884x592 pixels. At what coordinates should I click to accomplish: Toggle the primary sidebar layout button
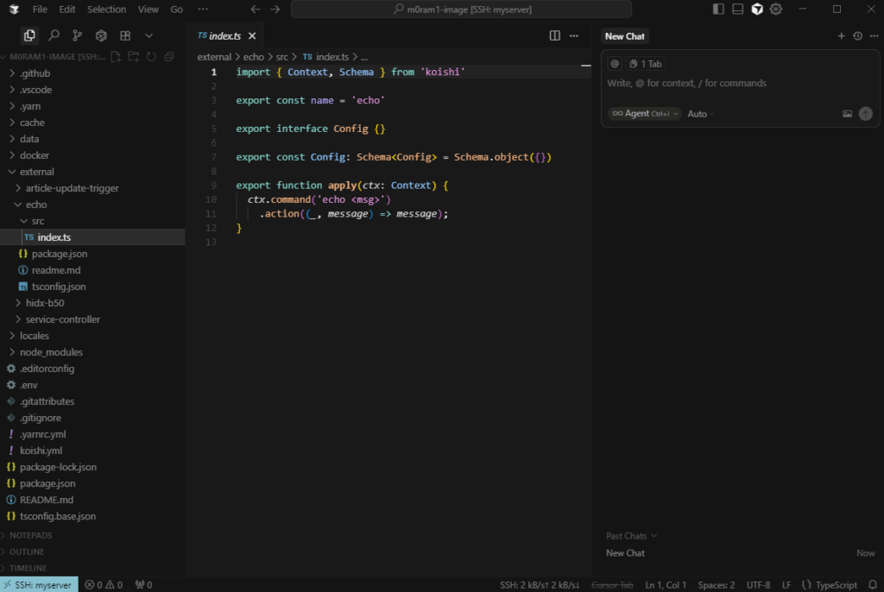tap(718, 9)
